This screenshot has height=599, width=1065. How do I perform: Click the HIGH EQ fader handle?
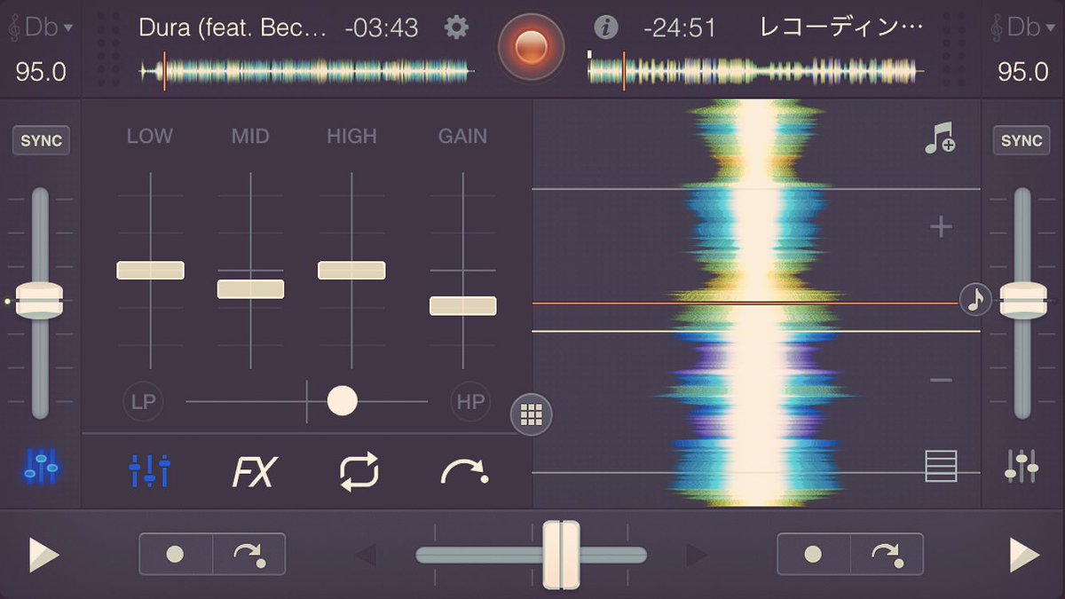tap(351, 271)
